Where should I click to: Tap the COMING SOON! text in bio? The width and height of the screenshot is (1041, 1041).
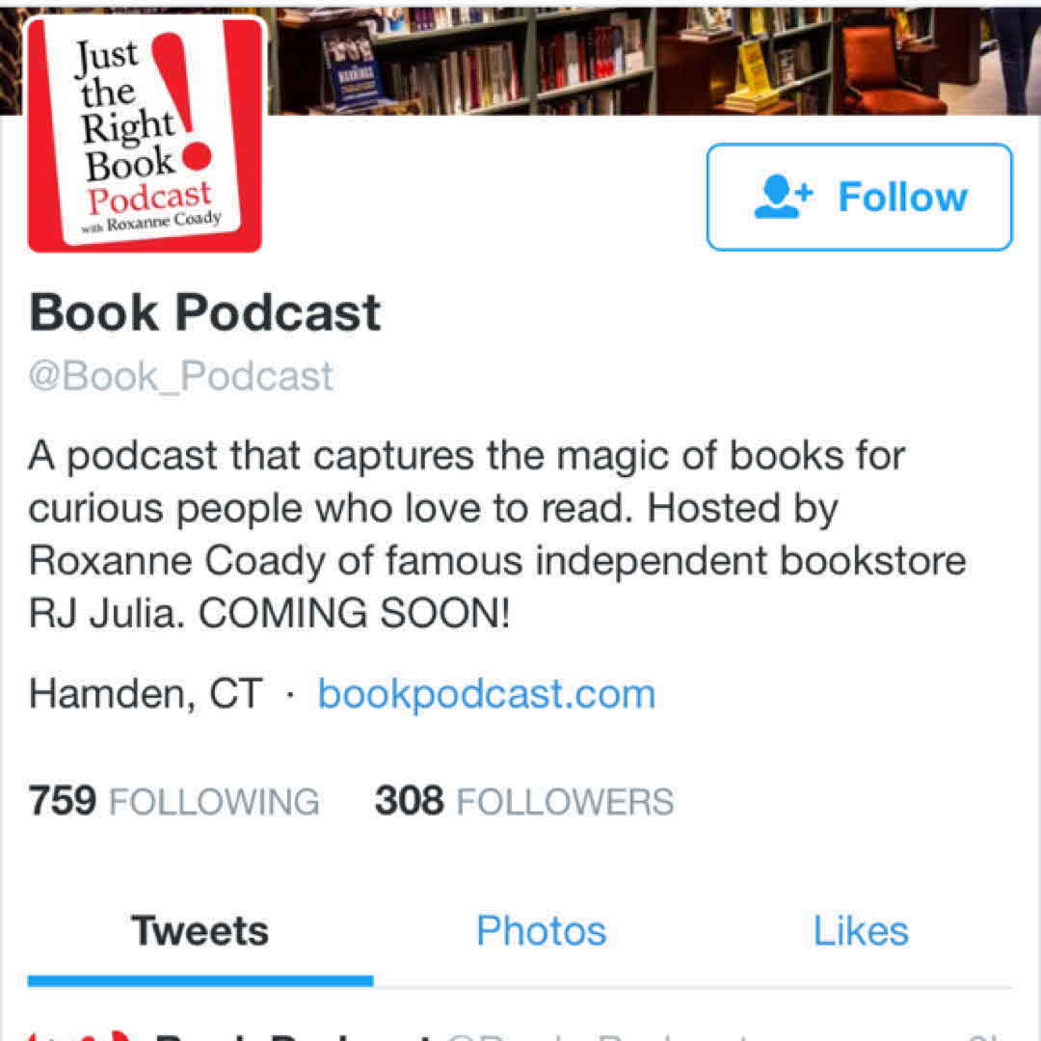coord(355,613)
